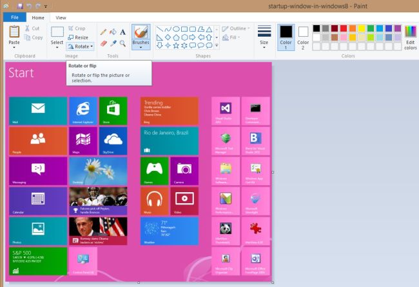The image size is (419, 287).
Task: Choose the Pentagon shape
Action: click(x=176, y=37)
